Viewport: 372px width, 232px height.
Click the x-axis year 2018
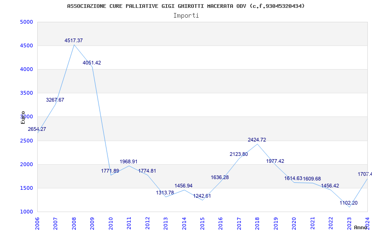point(258,224)
